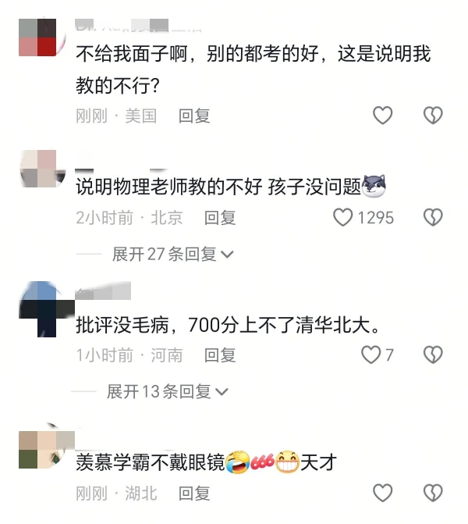Like the 河南 comment with 7 likes
The width and height of the screenshot is (468, 524).
[x=370, y=355]
